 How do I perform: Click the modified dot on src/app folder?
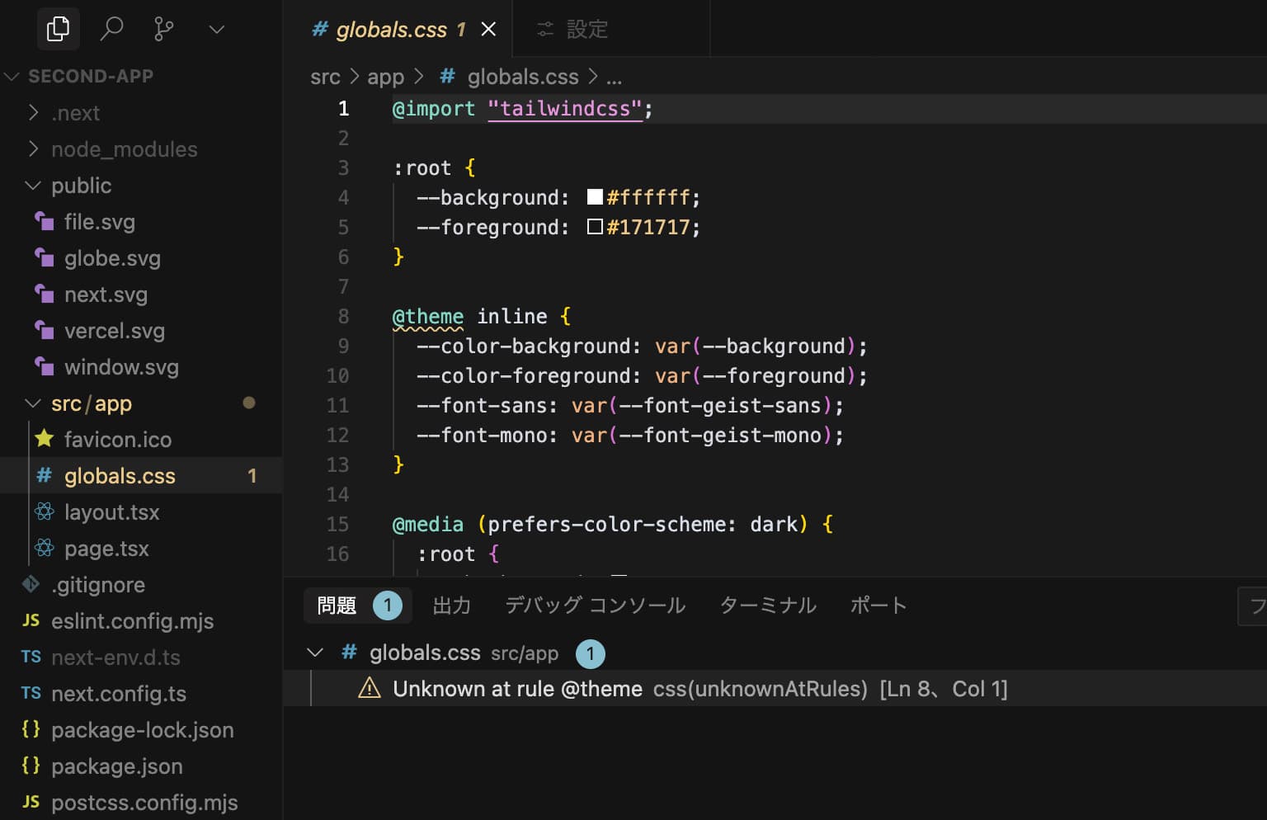coord(249,403)
